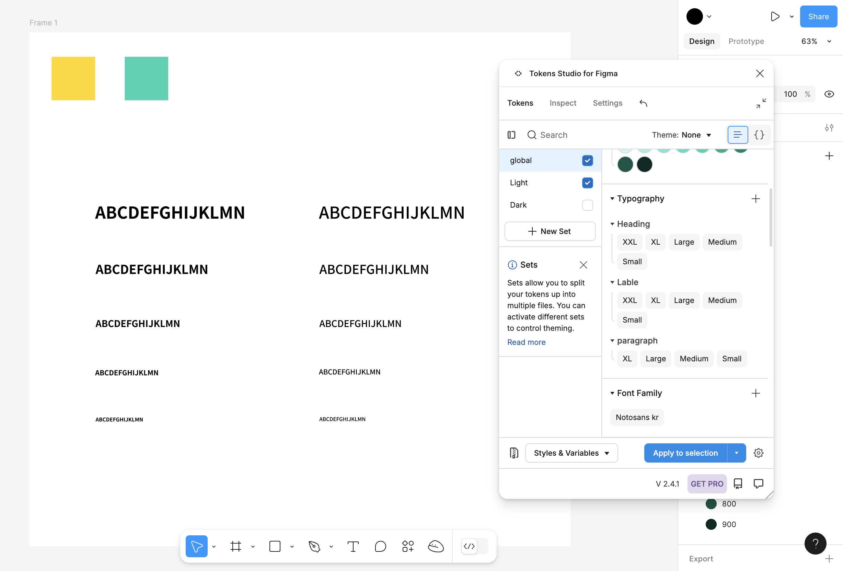Select the Pen tool
Screen dimensions: 843x571
pyautogui.click(x=314, y=546)
